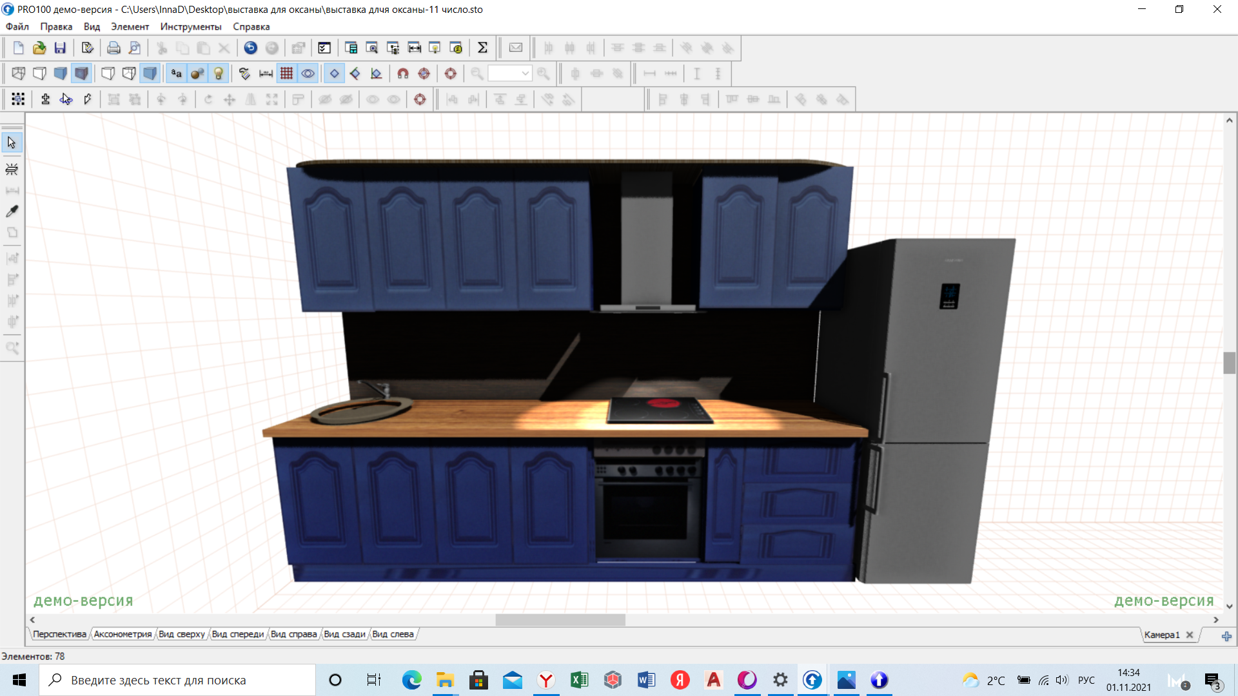Click the eyedropper tool in left sidebar
This screenshot has width=1238, height=696.
12,211
